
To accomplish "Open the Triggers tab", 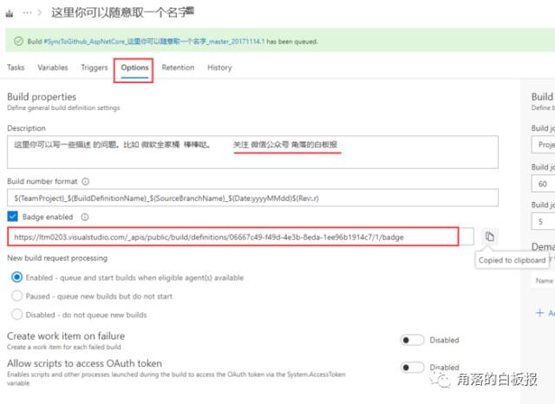I will click(x=95, y=68).
